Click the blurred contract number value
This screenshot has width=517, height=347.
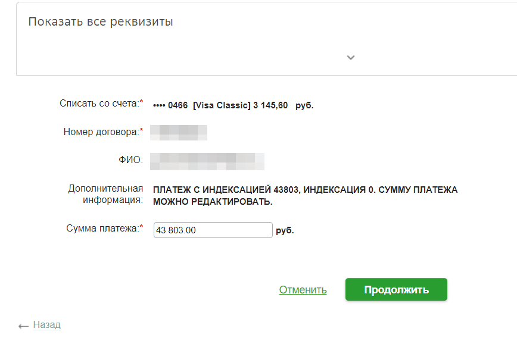[179, 133]
